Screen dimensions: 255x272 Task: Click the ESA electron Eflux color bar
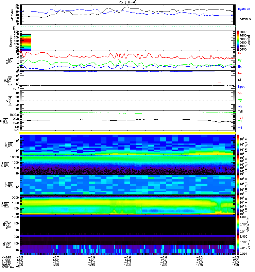[x=238, y=205]
